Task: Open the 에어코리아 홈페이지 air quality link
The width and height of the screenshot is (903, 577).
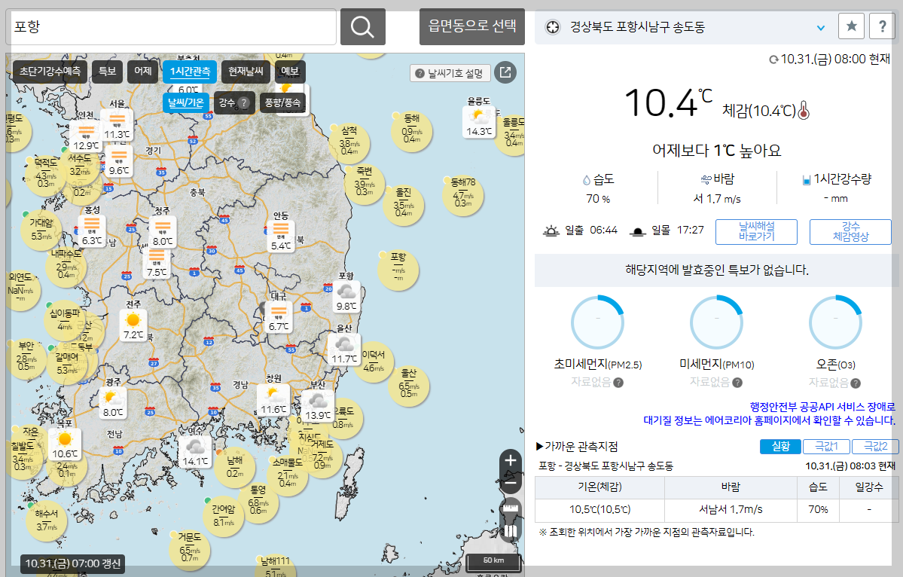Action: [770, 420]
